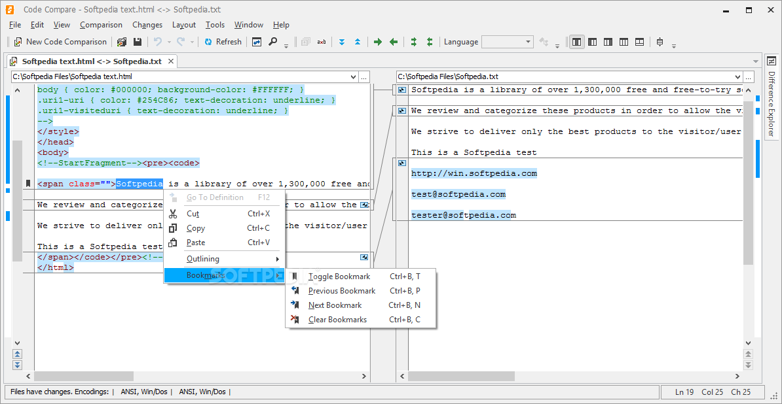782x404 pixels.
Task: Open the Language combo box
Action: [508, 42]
